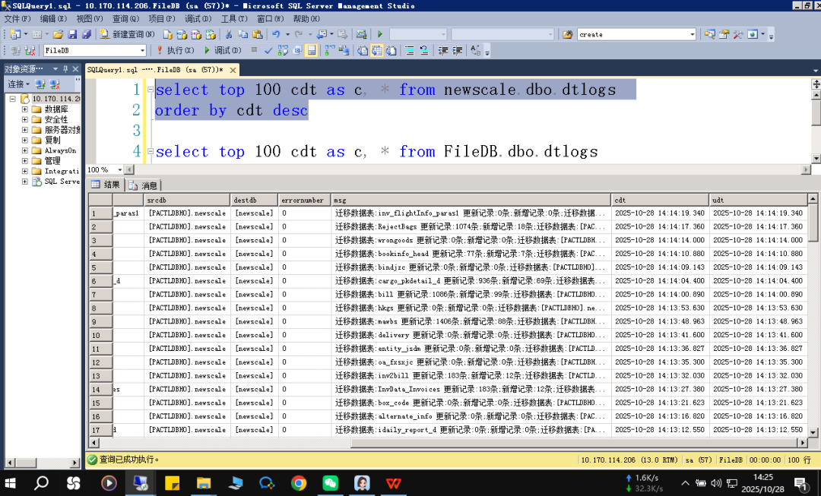Toggle Include Actual Execution Plan icon
Screen dimensions: 821x496
[329, 51]
